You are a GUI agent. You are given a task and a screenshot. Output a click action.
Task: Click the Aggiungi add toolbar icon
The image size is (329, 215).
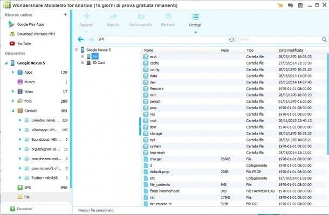coord(86,16)
